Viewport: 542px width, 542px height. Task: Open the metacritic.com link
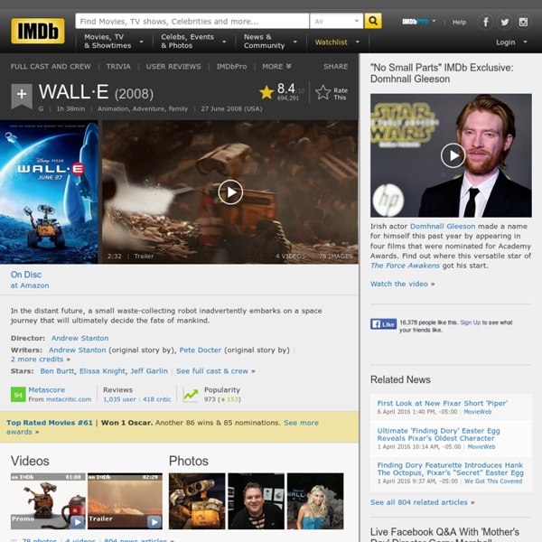[69, 399]
